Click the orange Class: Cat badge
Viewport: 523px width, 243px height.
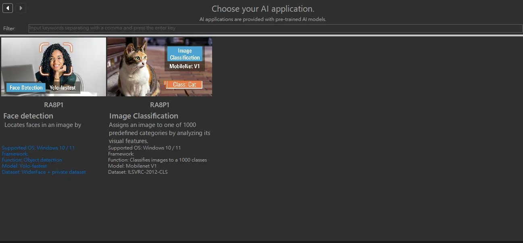coord(184,85)
